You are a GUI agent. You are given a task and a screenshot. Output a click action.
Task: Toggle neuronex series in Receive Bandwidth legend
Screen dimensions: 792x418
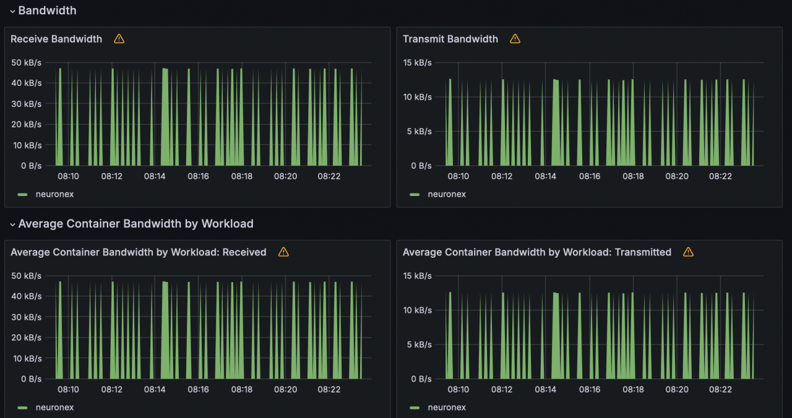pos(54,194)
